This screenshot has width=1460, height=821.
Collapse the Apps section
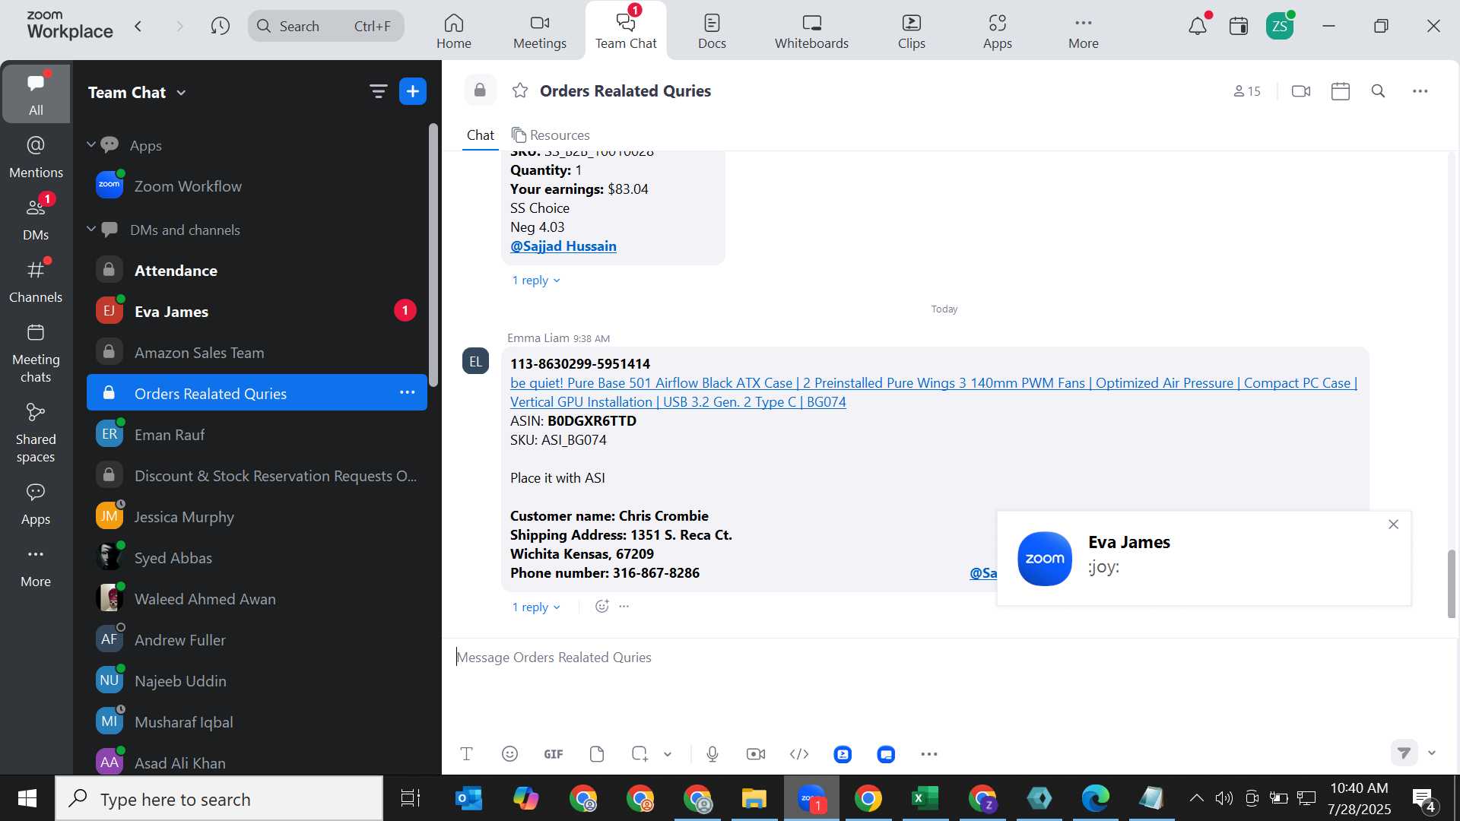tap(91, 144)
